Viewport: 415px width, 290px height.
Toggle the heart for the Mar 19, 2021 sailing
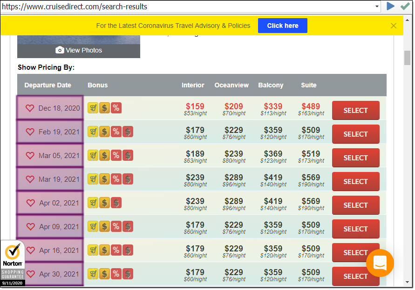point(30,179)
